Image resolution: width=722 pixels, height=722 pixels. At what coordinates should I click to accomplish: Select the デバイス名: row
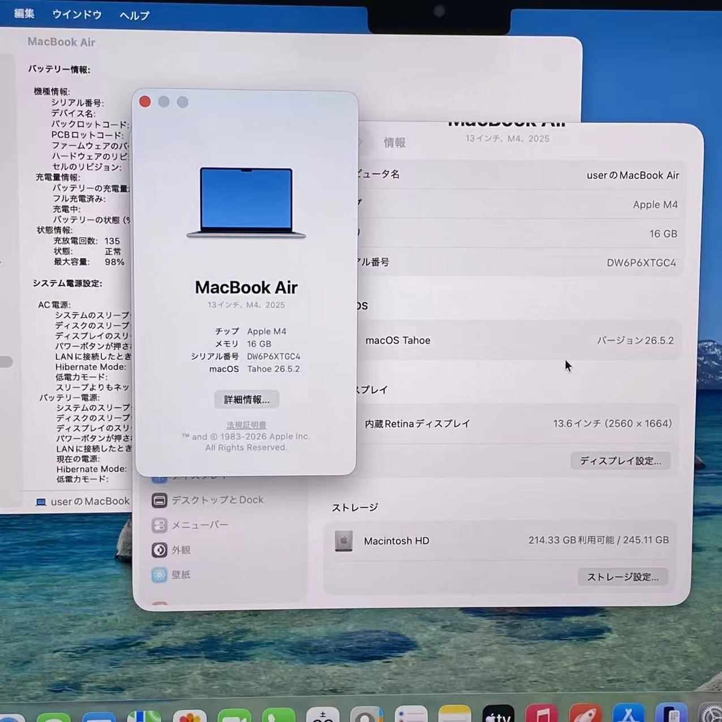(x=73, y=113)
